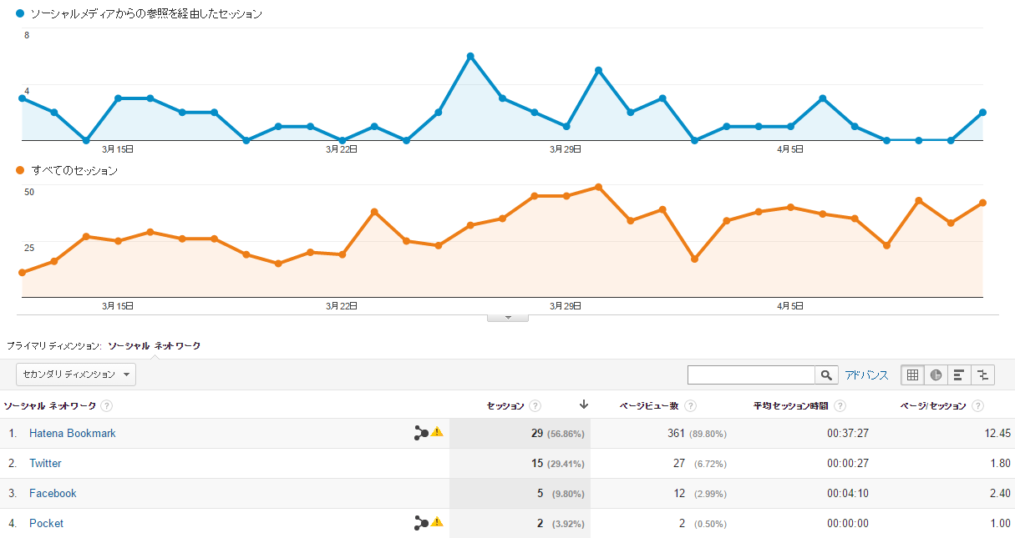1015x538 pixels.
Task: Click the blue social sessions legend dot
Action: tap(21, 13)
